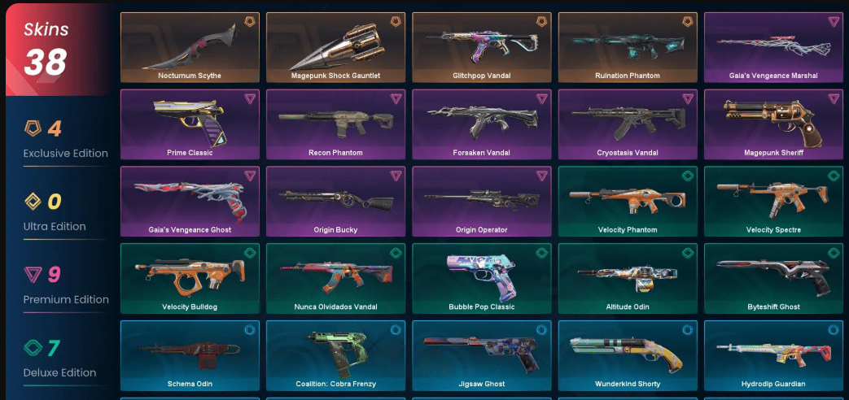
Task: Open the Origin Operator skin card
Action: (481, 202)
